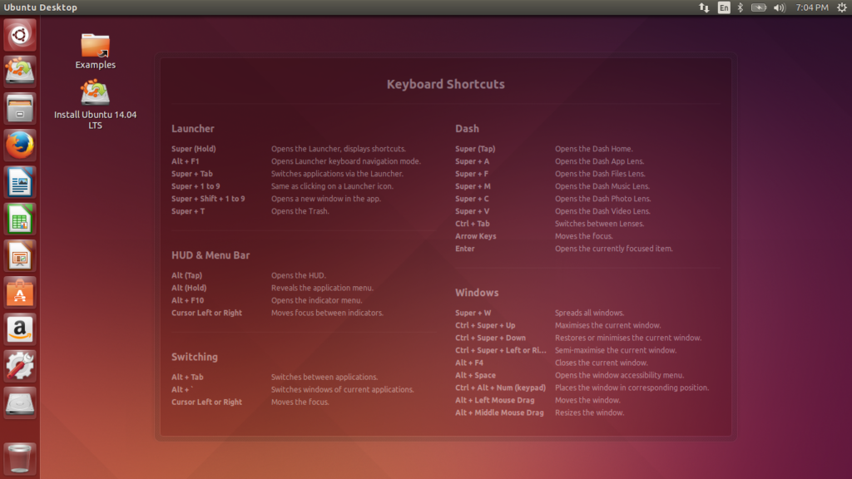Click the Dash section heading
The height and width of the screenshot is (479, 852).
(x=468, y=129)
